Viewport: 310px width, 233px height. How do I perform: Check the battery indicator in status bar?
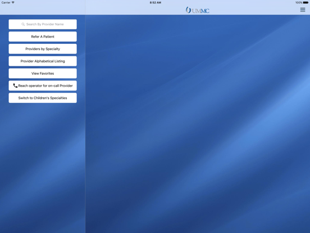click(306, 3)
